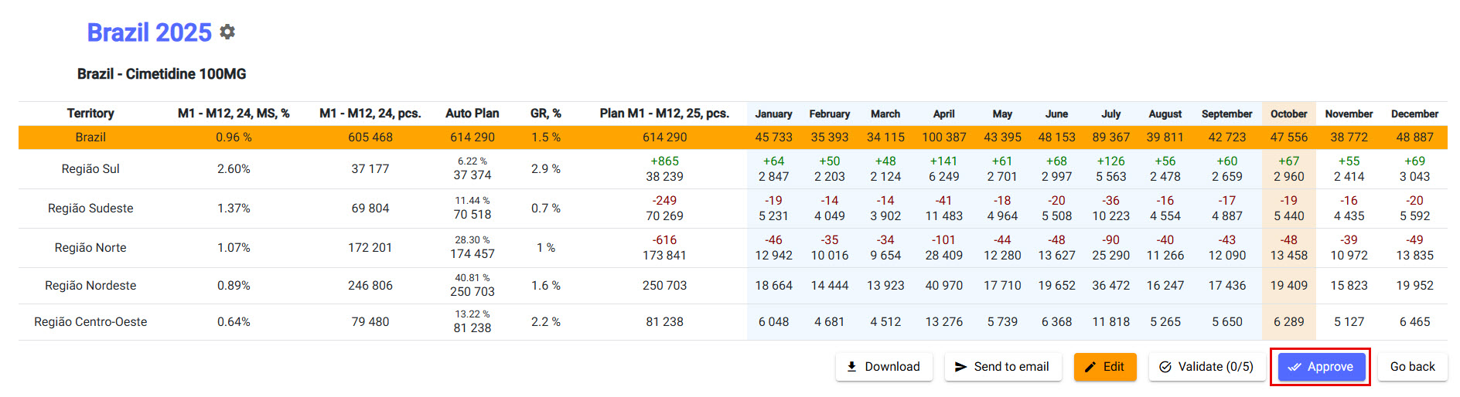
Task: Click the Go back button
Action: [1412, 367]
